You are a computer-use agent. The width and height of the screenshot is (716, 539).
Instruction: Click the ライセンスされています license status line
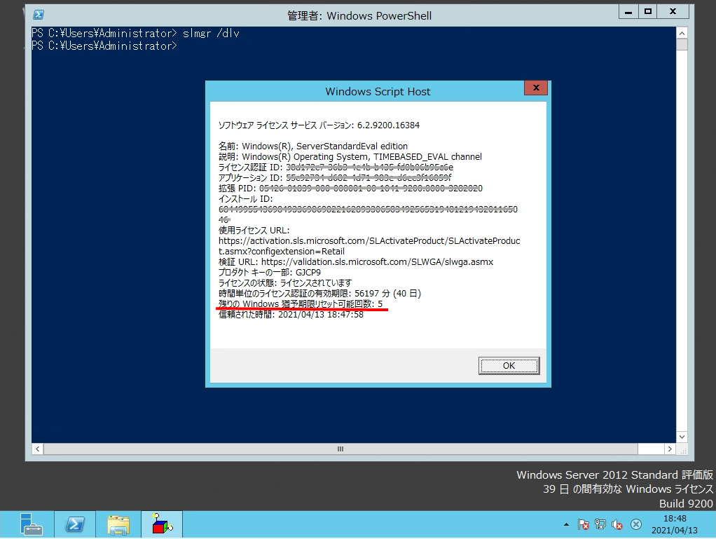tap(285, 282)
